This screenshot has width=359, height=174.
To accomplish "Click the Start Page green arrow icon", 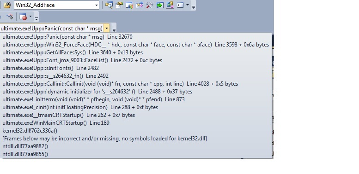I will 160,5.
